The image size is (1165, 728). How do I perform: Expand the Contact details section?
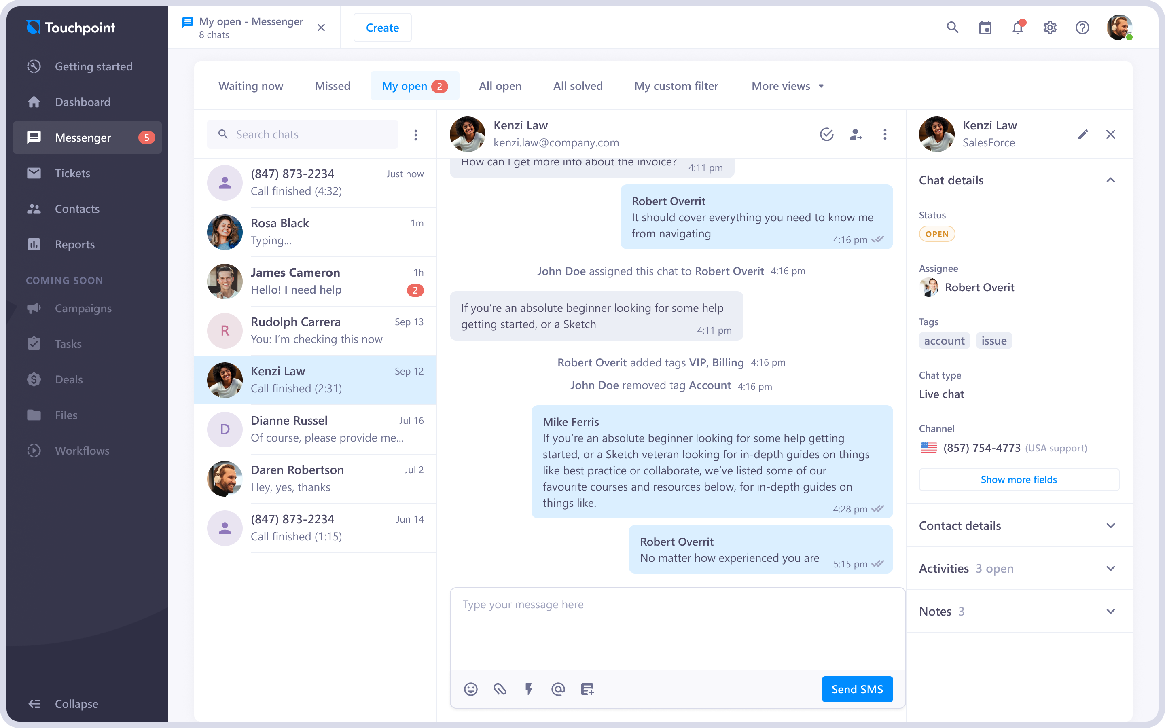[x=1111, y=525]
